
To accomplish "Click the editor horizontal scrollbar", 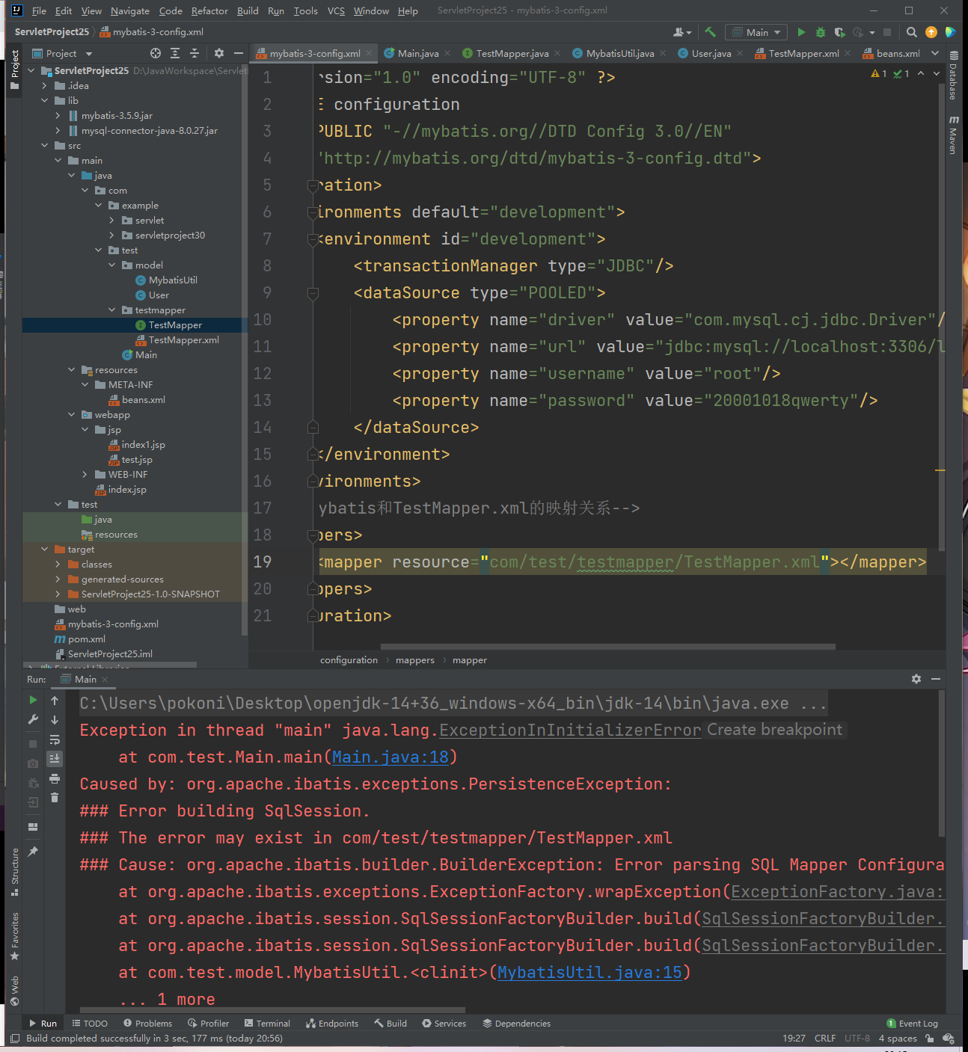I will click(607, 647).
